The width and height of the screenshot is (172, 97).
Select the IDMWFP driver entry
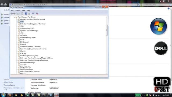23,44
